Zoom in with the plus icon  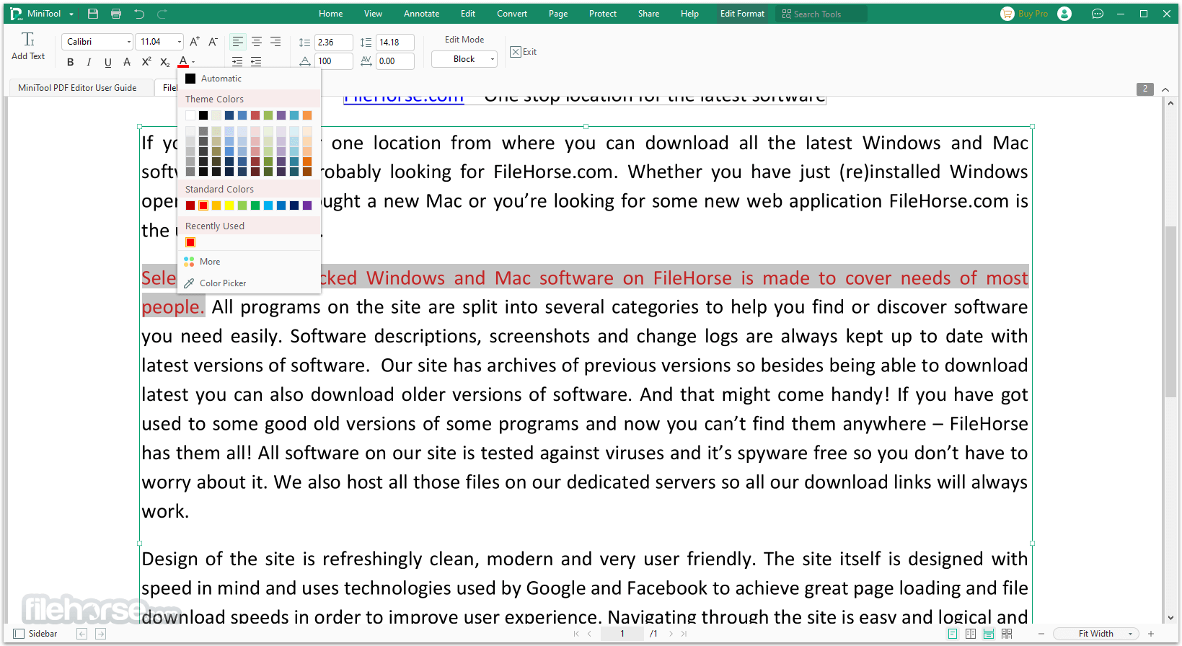[x=1151, y=634]
